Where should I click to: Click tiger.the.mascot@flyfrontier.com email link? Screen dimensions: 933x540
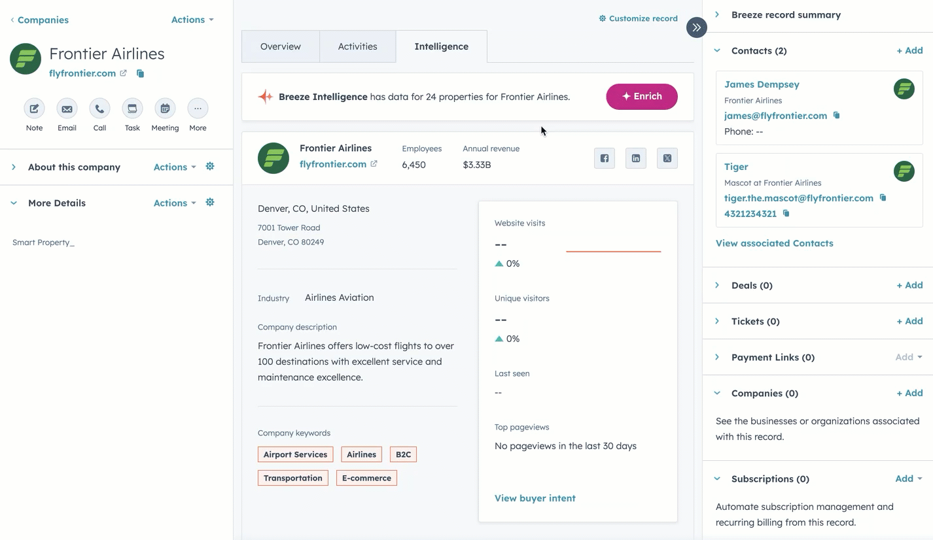pos(799,198)
